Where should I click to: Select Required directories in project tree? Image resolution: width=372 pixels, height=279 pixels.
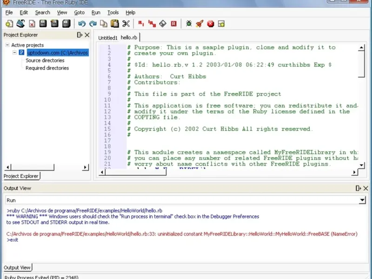click(x=47, y=68)
